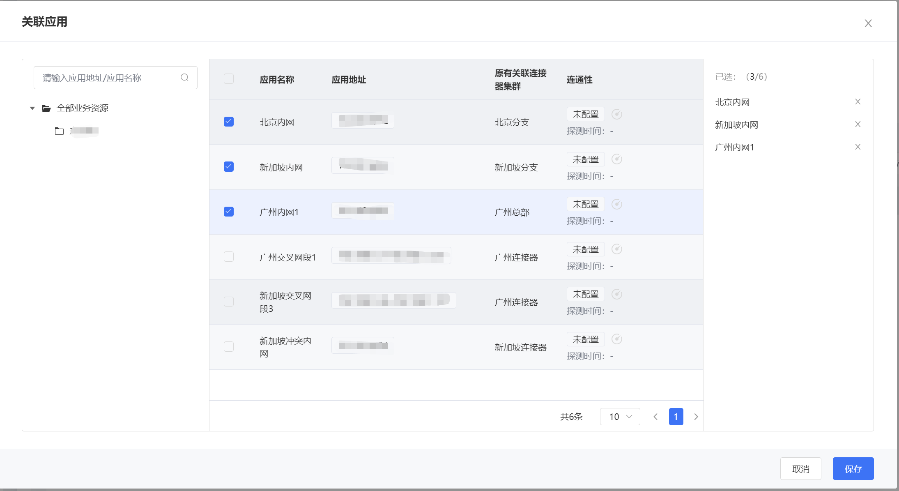Image resolution: width=899 pixels, height=491 pixels.
Task: Uncheck the 北京内网 row checkbox
Action: point(229,122)
